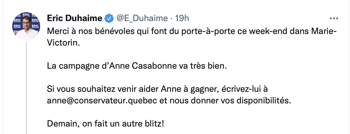350x134 pixels.
Task: Click the vertical thread connector line
Action: (27, 88)
